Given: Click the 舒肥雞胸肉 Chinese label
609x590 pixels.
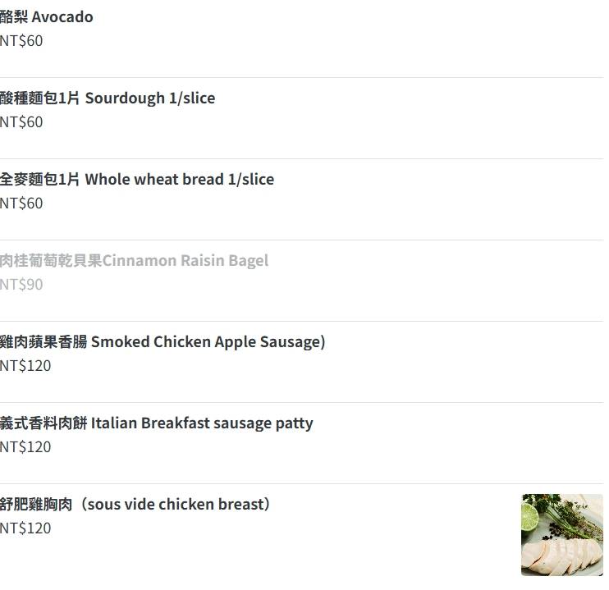Looking at the screenshot, I should coord(36,505).
